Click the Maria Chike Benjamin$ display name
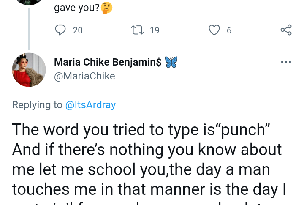This screenshot has width=304, height=205. click(x=108, y=63)
